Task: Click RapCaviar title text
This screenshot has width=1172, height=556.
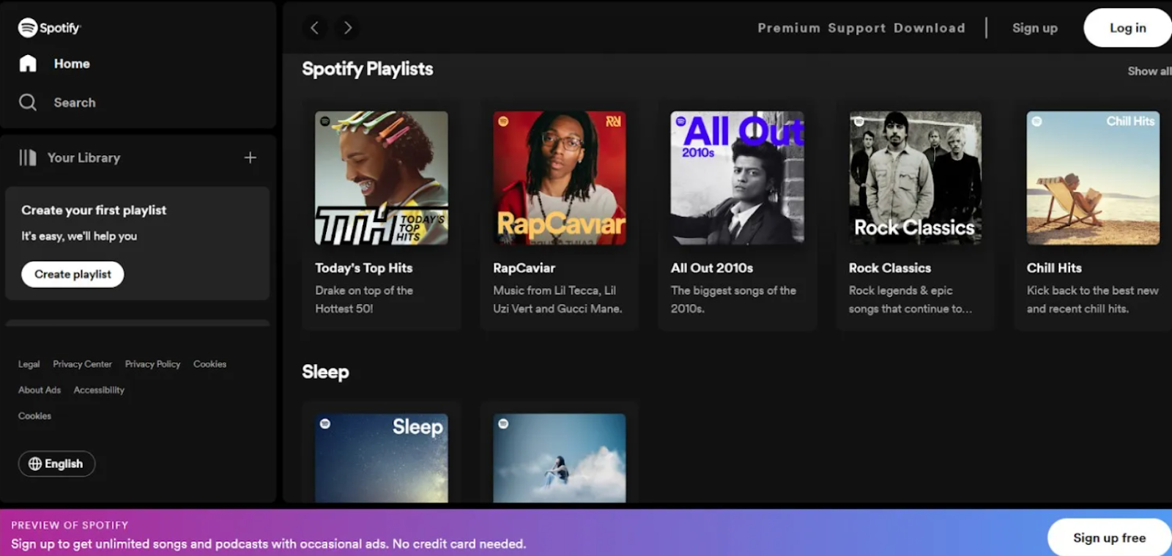Action: coord(524,268)
